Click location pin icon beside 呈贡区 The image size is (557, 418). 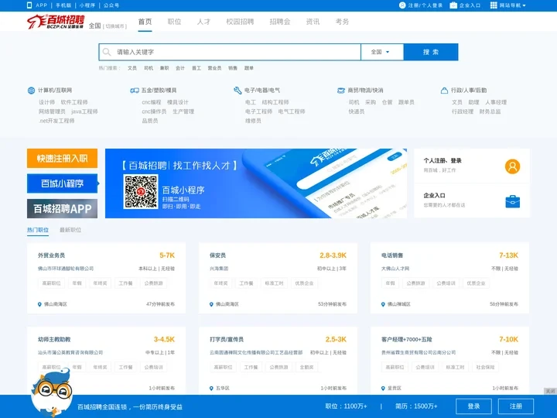(383, 388)
